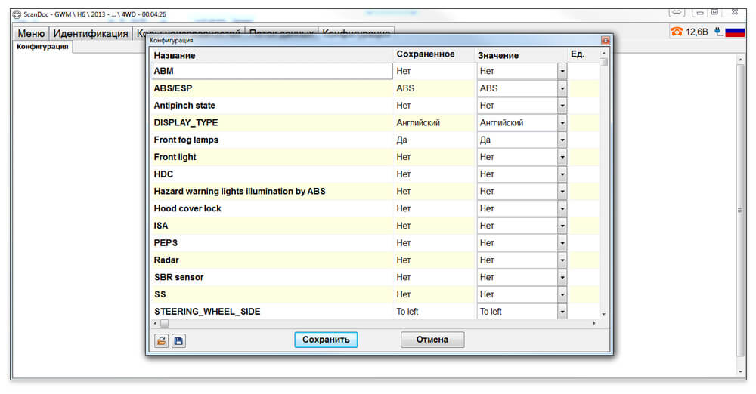Screen dimensions: 756x394
Task: Expand the SS value dropdown
Action: click(562, 295)
